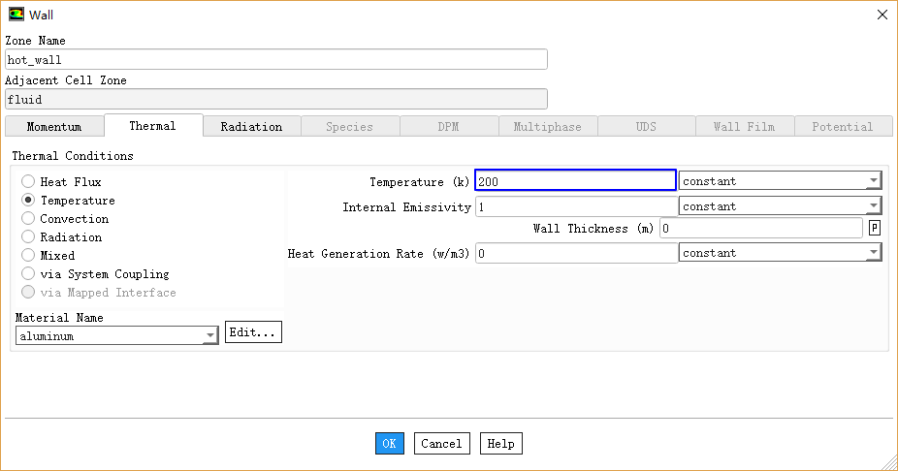The image size is (898, 471).
Task: Click the Cancel button
Action: pos(441,444)
